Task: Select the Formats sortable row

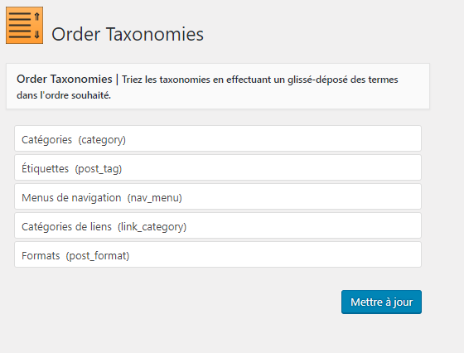Action: [218, 254]
